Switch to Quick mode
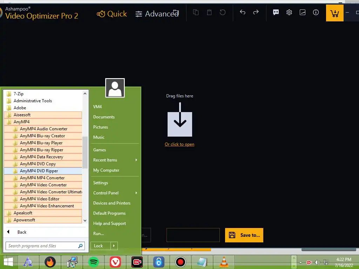359x269 pixels. [111, 14]
